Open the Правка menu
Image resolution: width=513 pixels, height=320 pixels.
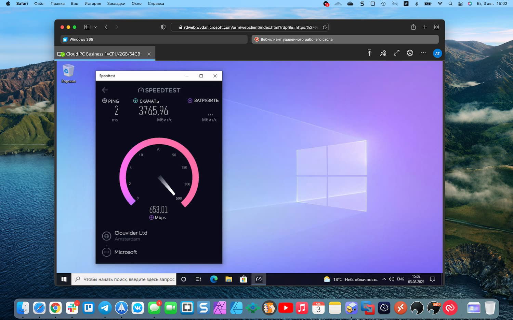click(57, 3)
